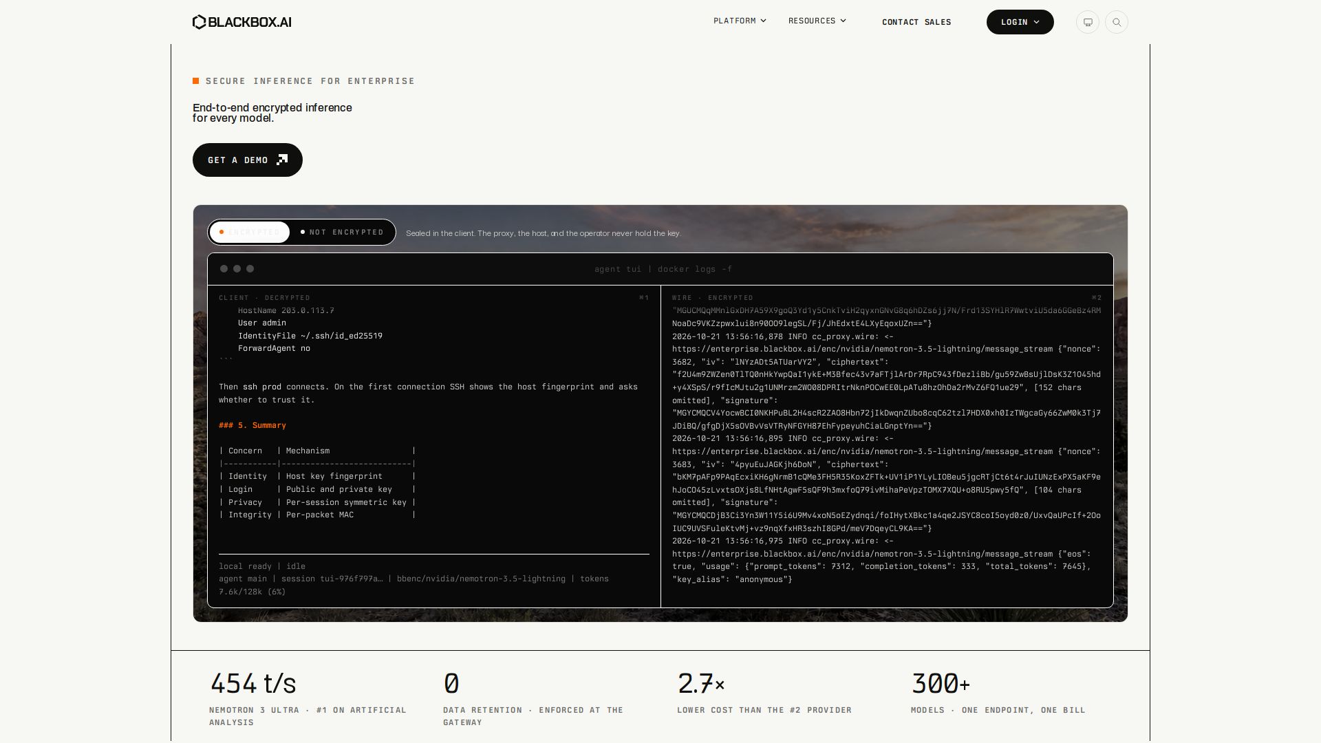The width and height of the screenshot is (1321, 743).
Task: Click the 'User admin' line
Action: pos(261,323)
